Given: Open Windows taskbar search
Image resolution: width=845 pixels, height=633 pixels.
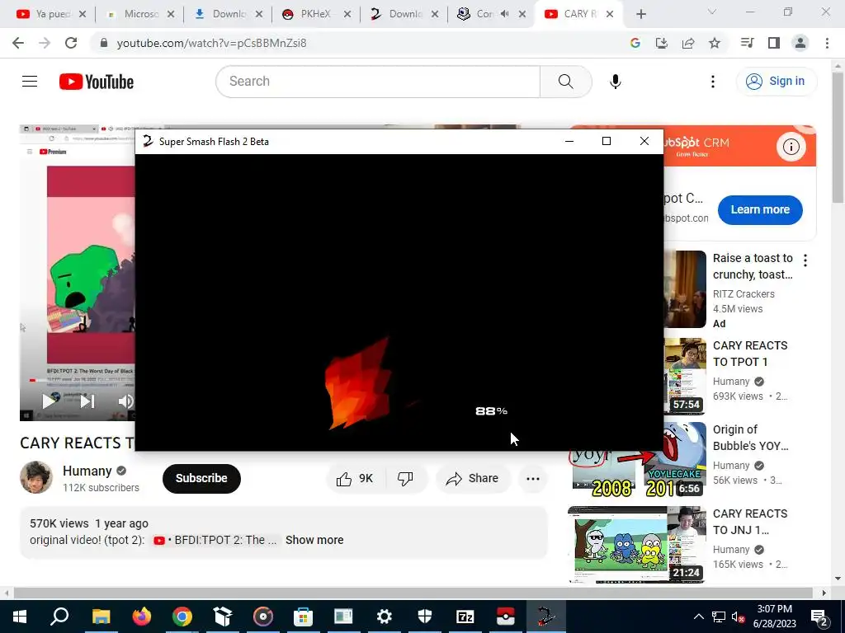Looking at the screenshot, I should 59,617.
